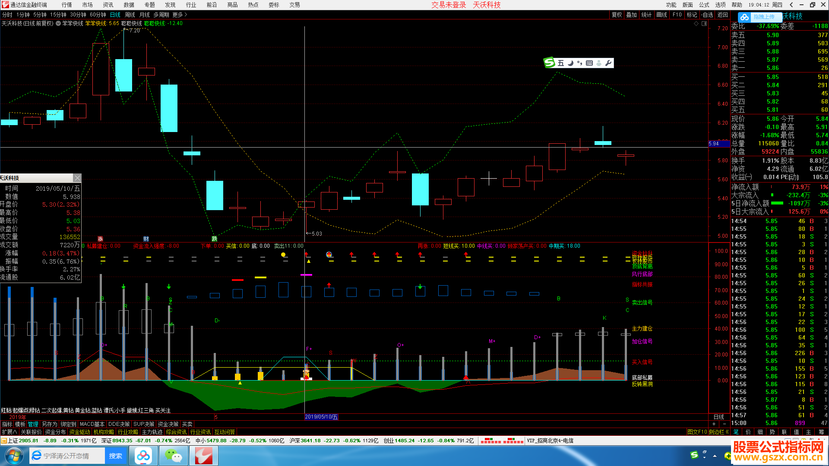829x466 pixels.
Task: Open the 帮助 menu
Action: pos(737,5)
